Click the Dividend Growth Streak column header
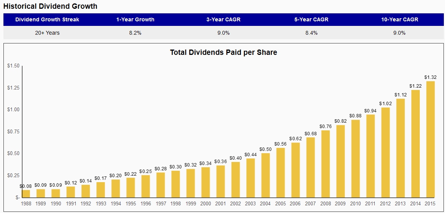This screenshot has height=213, width=445. 47,20
